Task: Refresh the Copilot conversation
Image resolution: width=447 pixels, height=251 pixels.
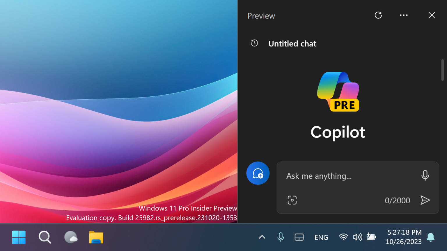Action: pos(378,15)
